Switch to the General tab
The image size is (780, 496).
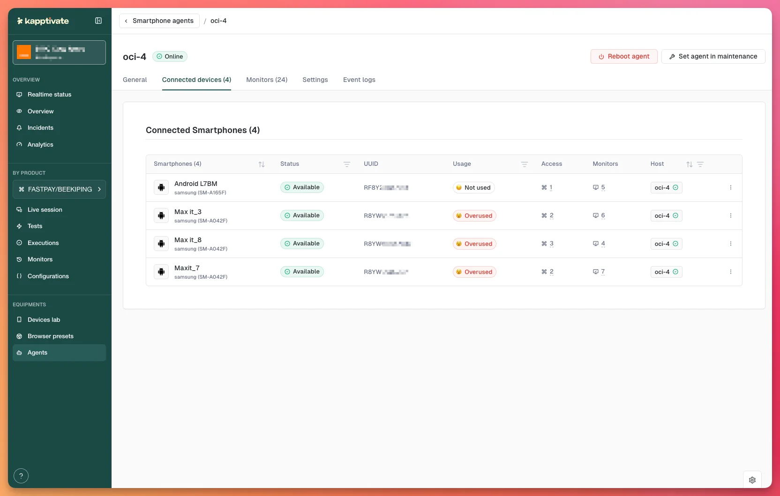[x=135, y=80]
